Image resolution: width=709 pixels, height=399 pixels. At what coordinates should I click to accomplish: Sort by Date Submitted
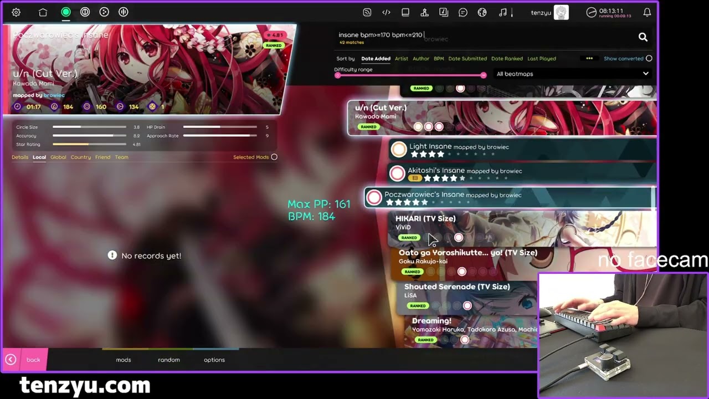click(467, 58)
